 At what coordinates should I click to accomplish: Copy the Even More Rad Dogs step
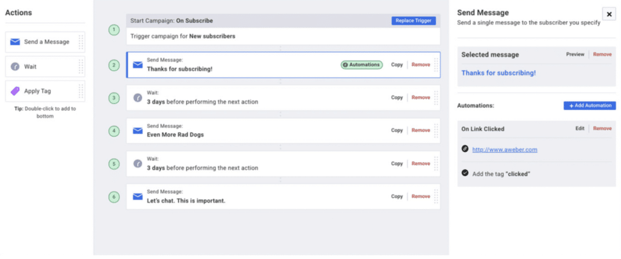point(397,130)
